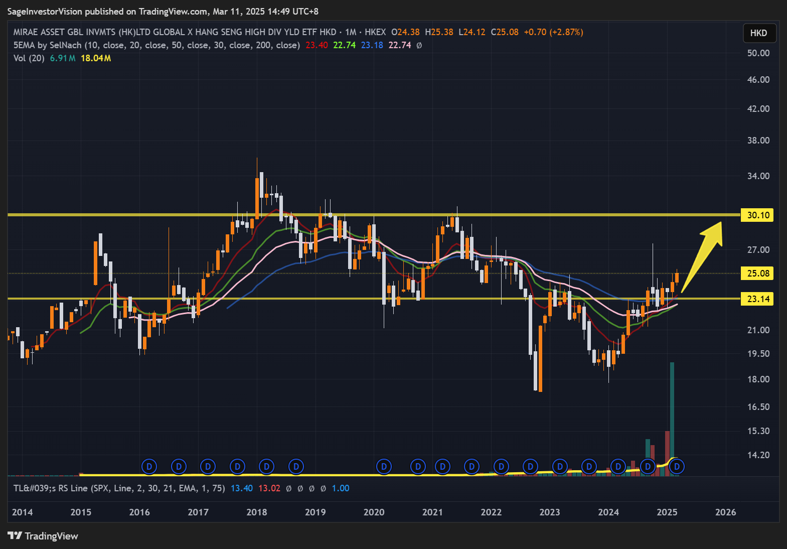This screenshot has height=549, width=787.
Task: Click the D dividend marker above 2020 label
Action: pyautogui.click(x=384, y=467)
